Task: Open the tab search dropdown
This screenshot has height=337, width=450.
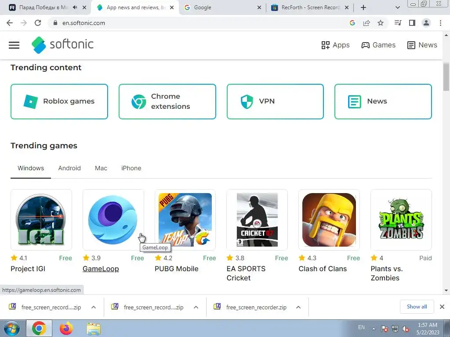Action: [x=397, y=7]
